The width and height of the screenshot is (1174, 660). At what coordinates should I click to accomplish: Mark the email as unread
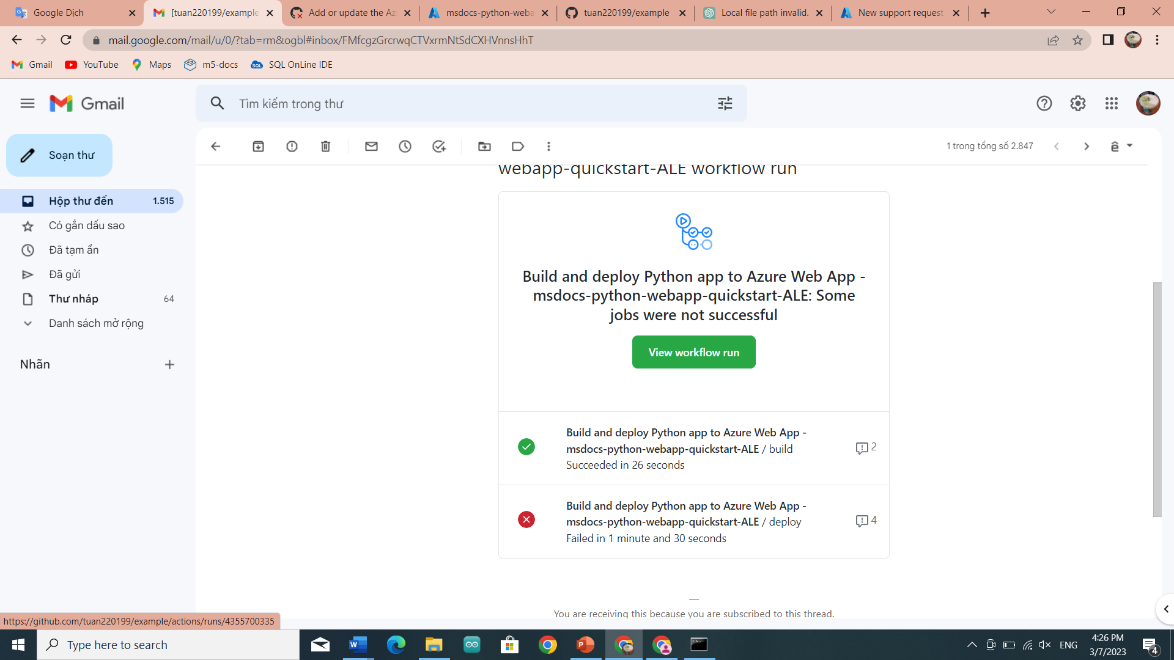click(371, 146)
